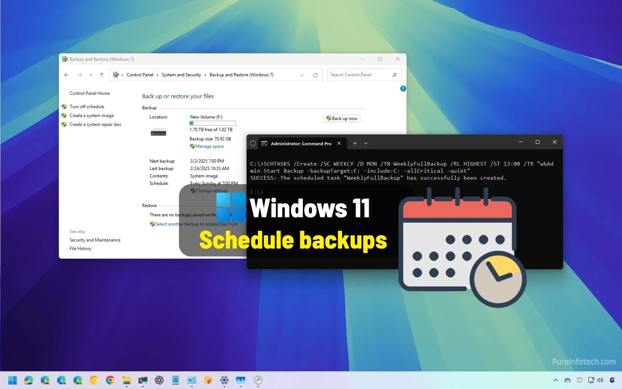Click Create a system repair disc

point(96,124)
